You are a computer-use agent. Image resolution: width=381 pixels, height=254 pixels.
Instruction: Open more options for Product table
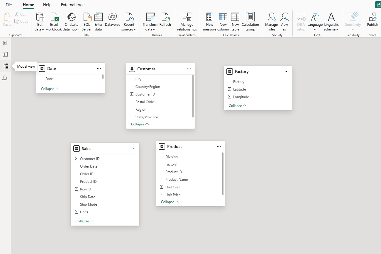(x=219, y=146)
